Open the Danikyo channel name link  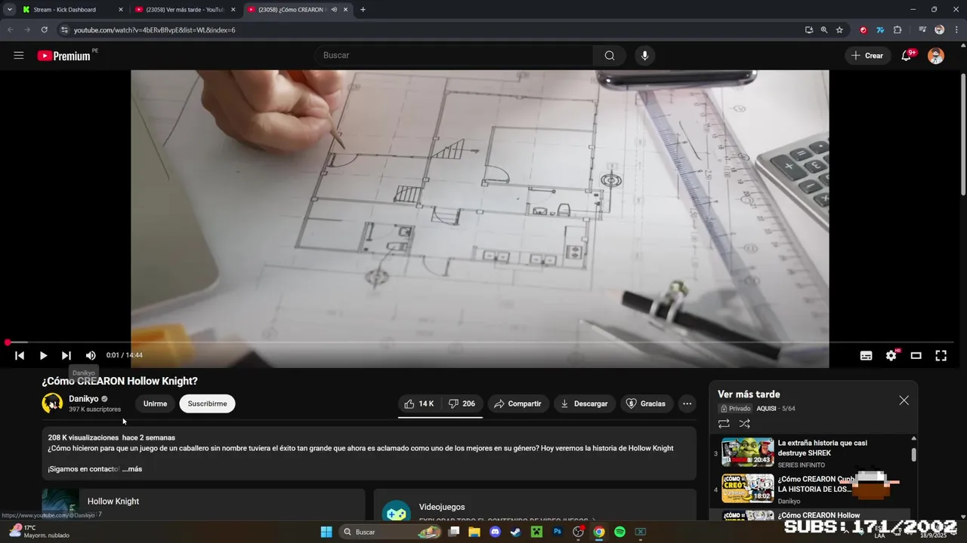pyautogui.click(x=84, y=399)
